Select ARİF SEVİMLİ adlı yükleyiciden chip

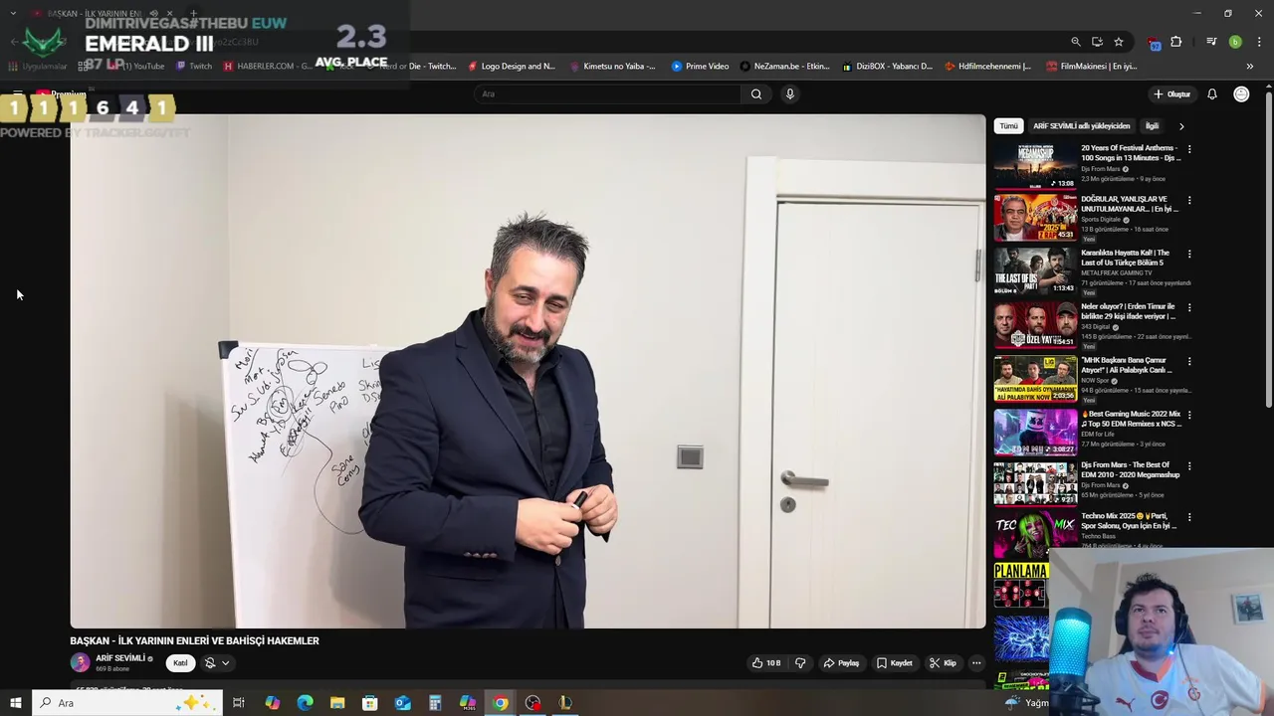click(x=1081, y=126)
